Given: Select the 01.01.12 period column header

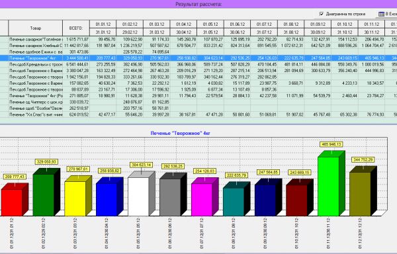Looking at the screenshot, I should pyautogui.click(x=103, y=24).
